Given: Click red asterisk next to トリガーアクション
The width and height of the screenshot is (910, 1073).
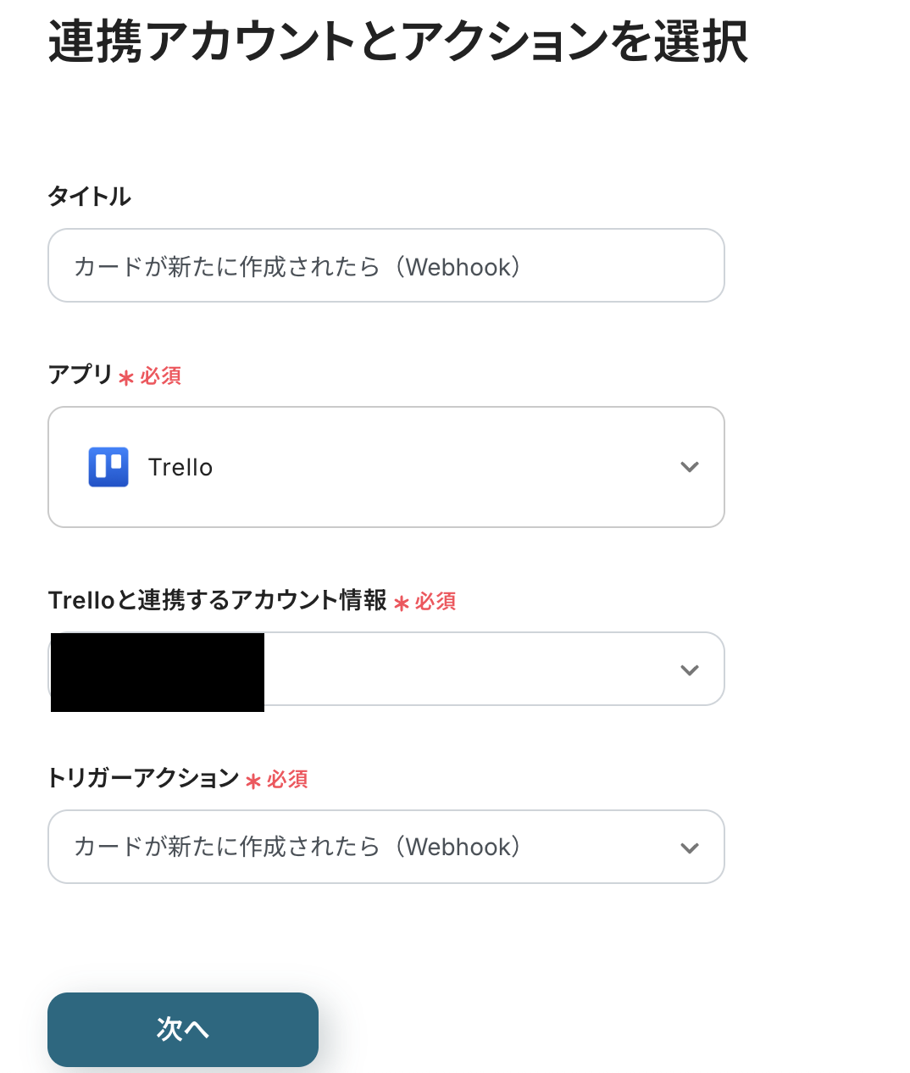Looking at the screenshot, I should tap(252, 781).
